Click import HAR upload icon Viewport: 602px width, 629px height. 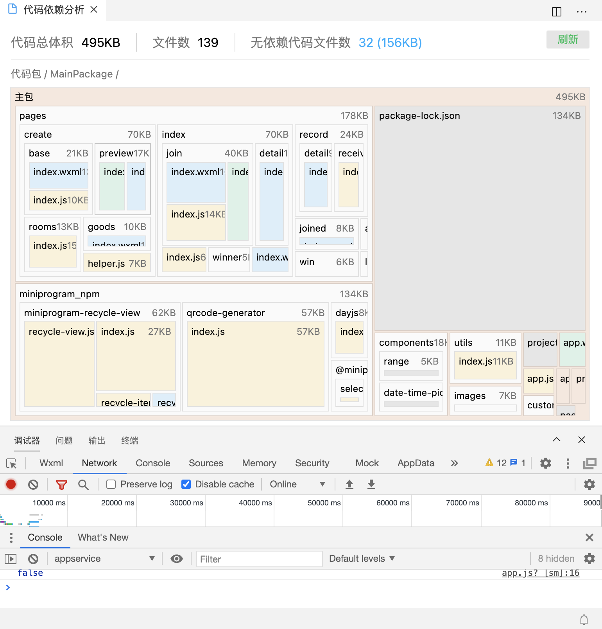349,485
